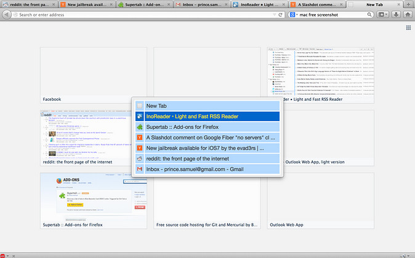Click the red add-on icon in bottom bar
The height and width of the screenshot is (258, 415).
pyautogui.click(x=2, y=256)
